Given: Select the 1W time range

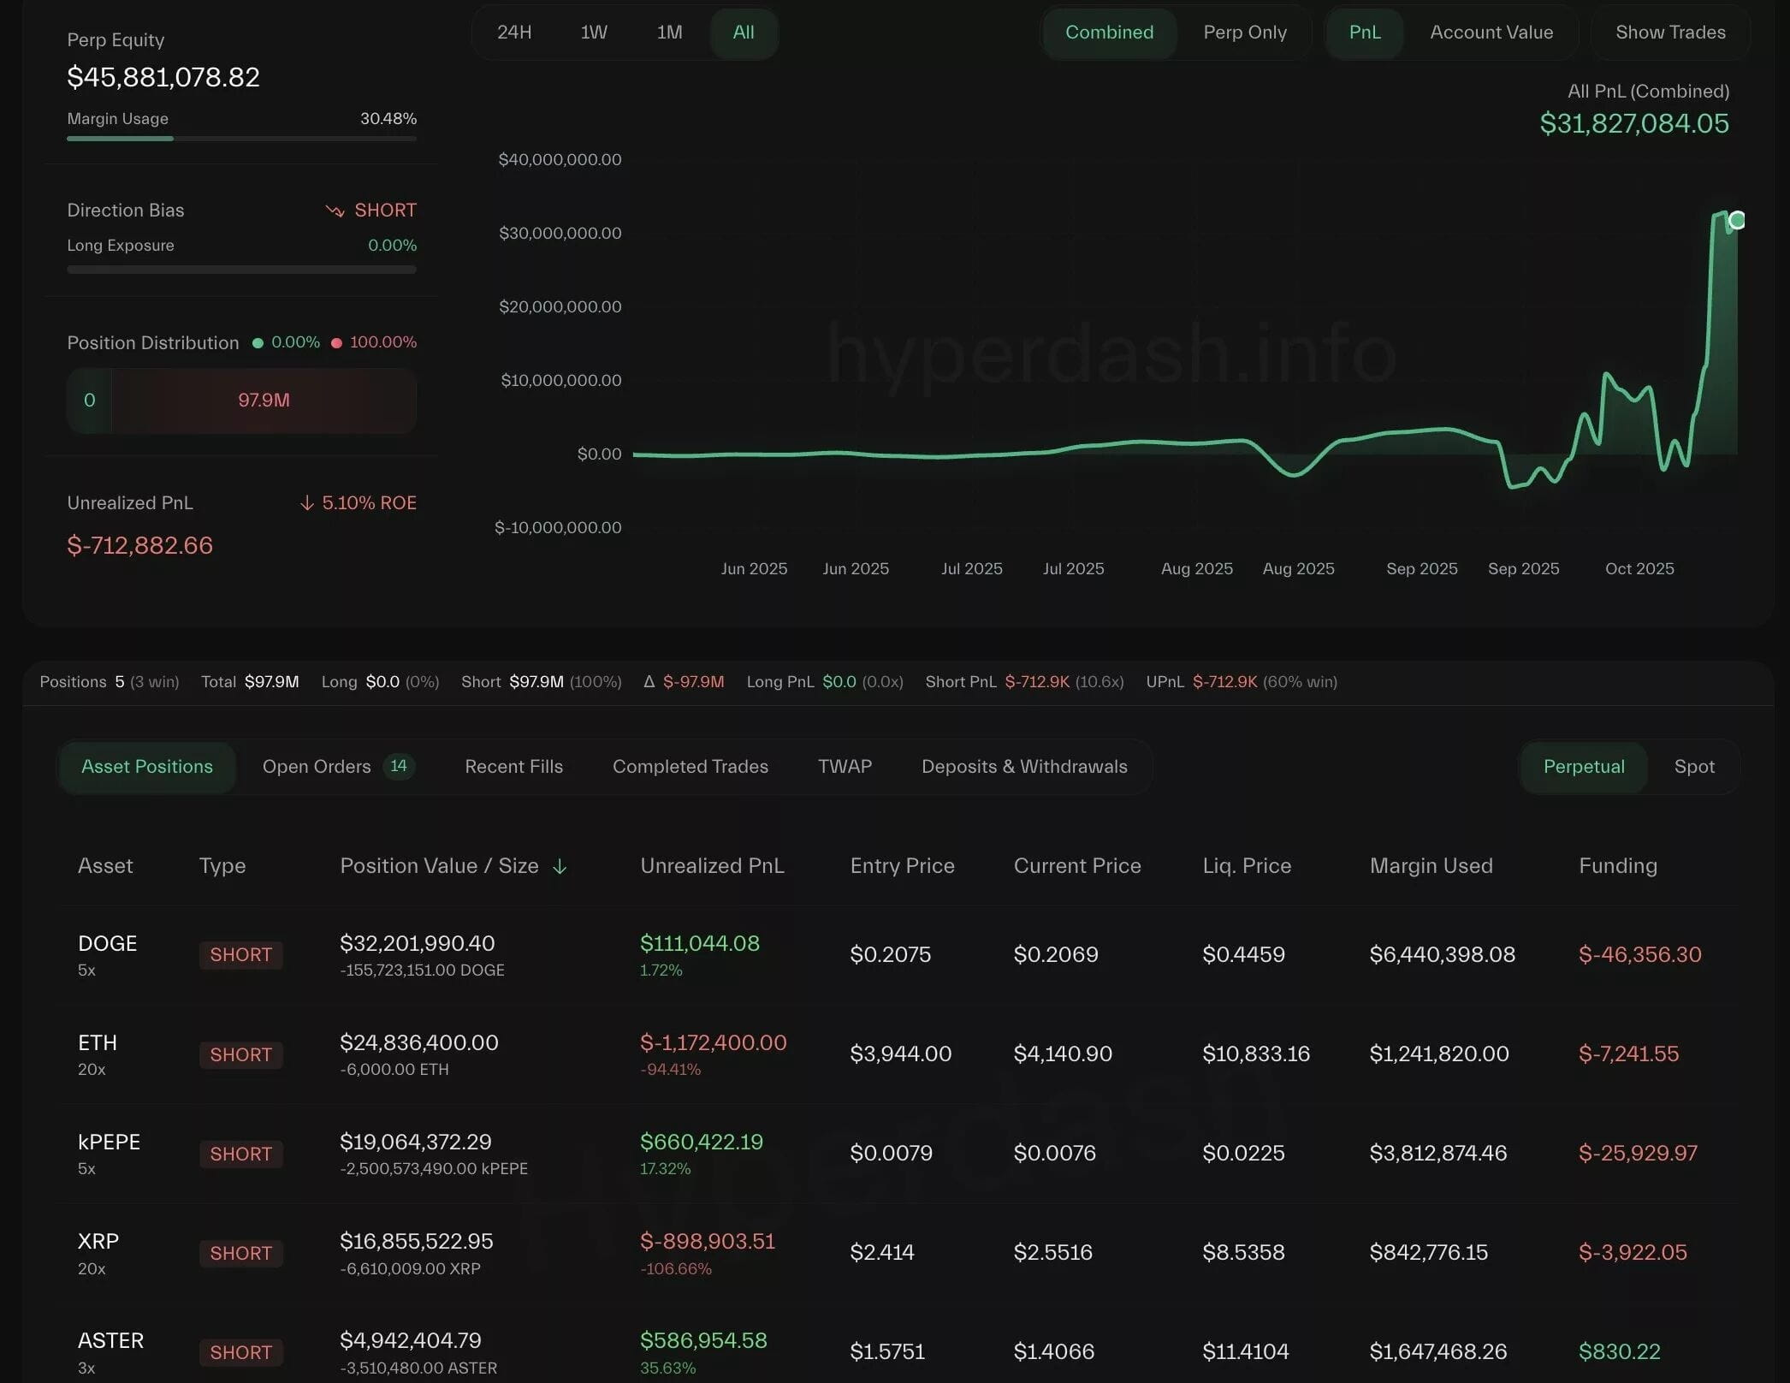Looking at the screenshot, I should 594,33.
